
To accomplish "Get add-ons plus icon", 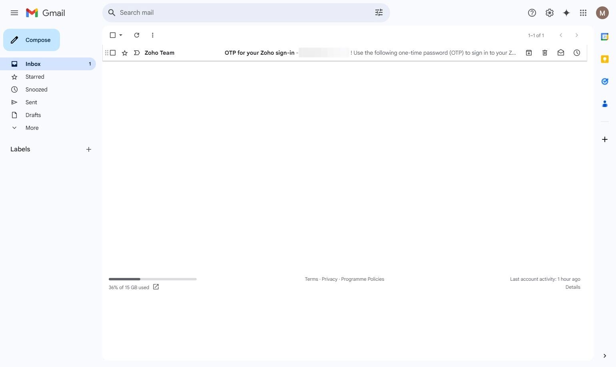I will click(x=605, y=139).
